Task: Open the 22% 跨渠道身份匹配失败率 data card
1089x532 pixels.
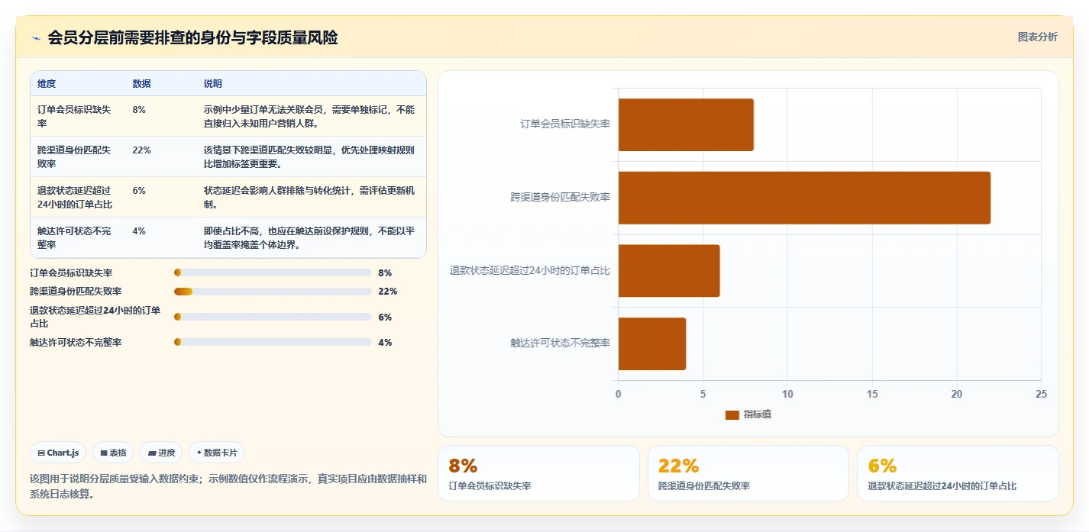Action: coord(748,473)
